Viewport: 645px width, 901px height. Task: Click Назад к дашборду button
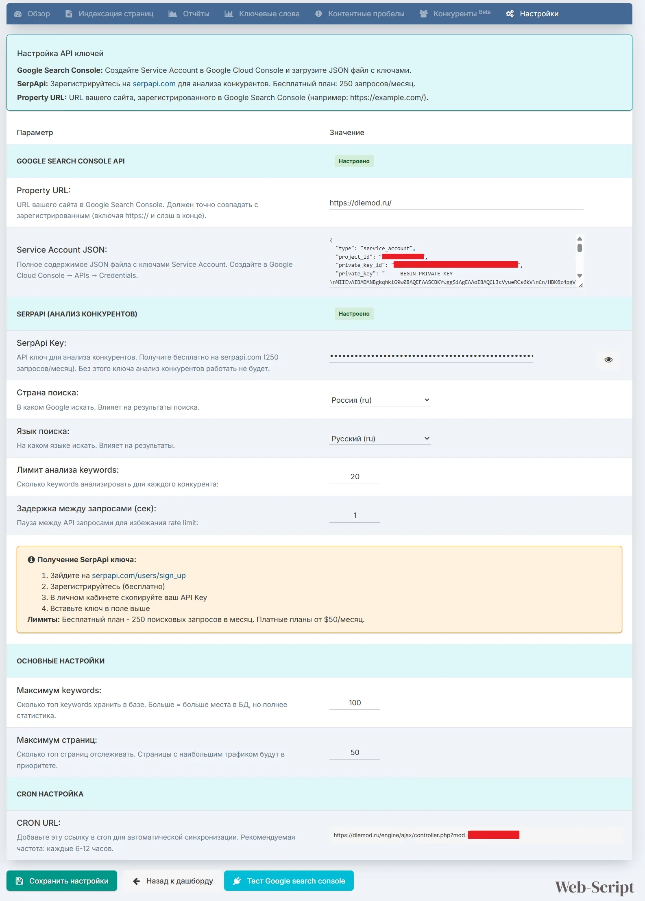click(173, 881)
